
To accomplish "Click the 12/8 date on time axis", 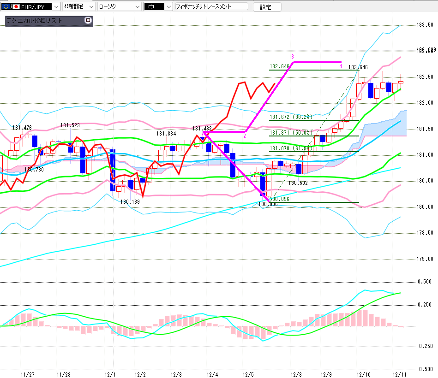I will [296, 374].
